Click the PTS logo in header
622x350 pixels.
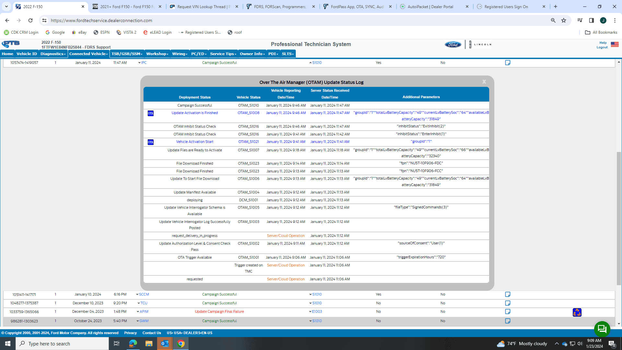[x=11, y=44]
